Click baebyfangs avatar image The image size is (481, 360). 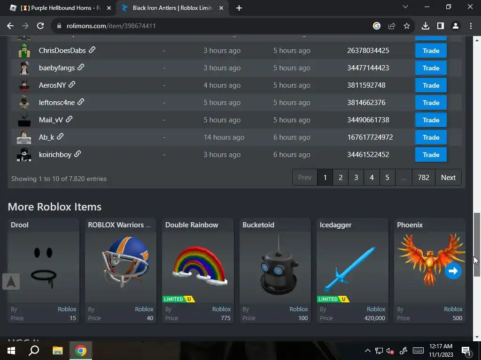tap(24, 67)
